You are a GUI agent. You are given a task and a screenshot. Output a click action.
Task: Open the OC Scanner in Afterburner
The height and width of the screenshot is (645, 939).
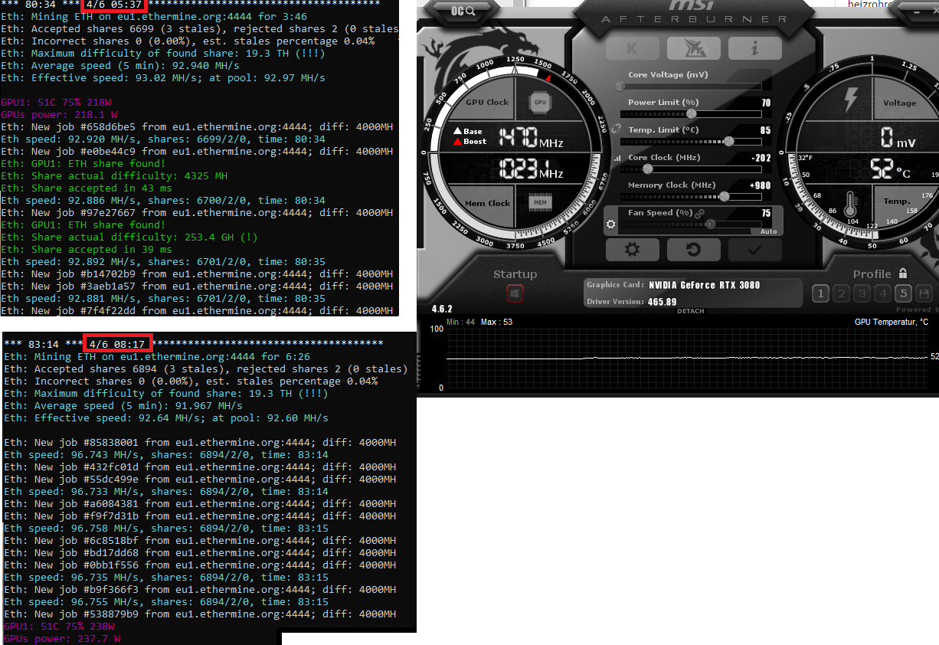(463, 11)
